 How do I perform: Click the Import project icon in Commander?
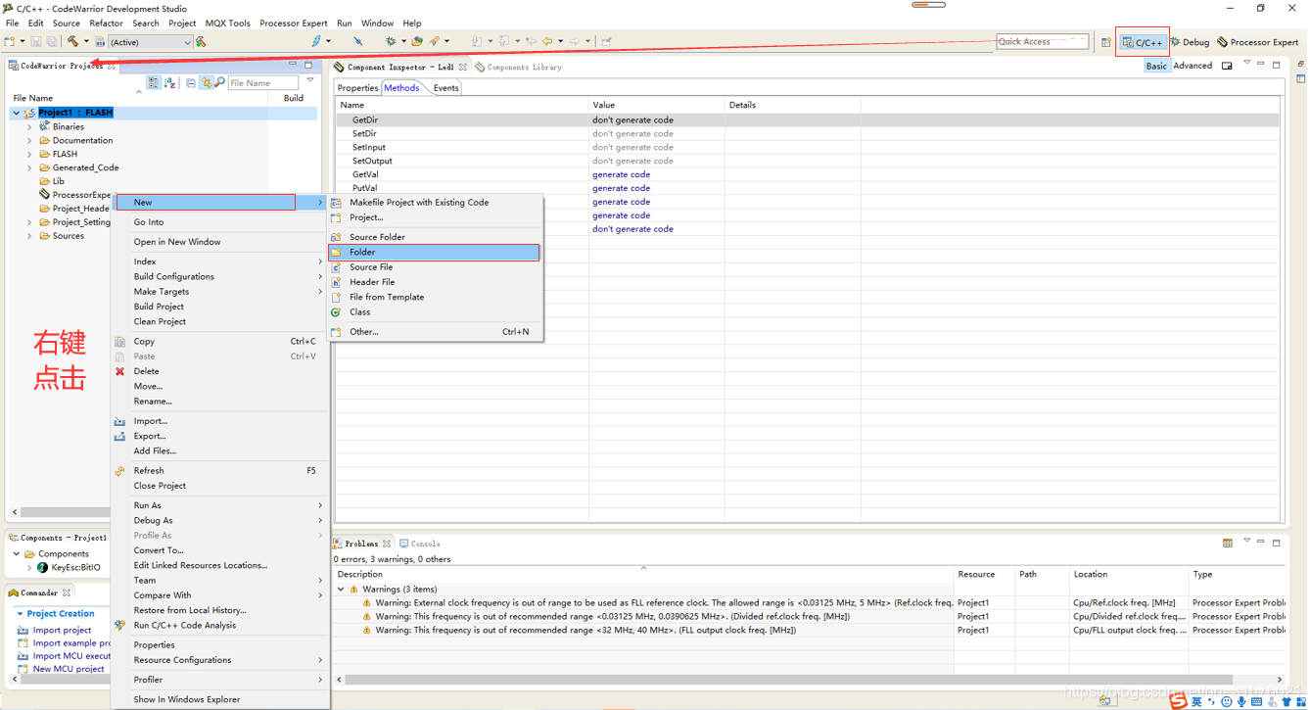pos(23,631)
